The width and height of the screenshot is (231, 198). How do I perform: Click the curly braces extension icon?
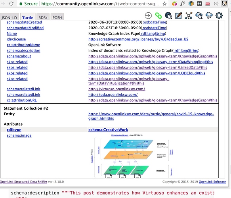tap(216, 4)
